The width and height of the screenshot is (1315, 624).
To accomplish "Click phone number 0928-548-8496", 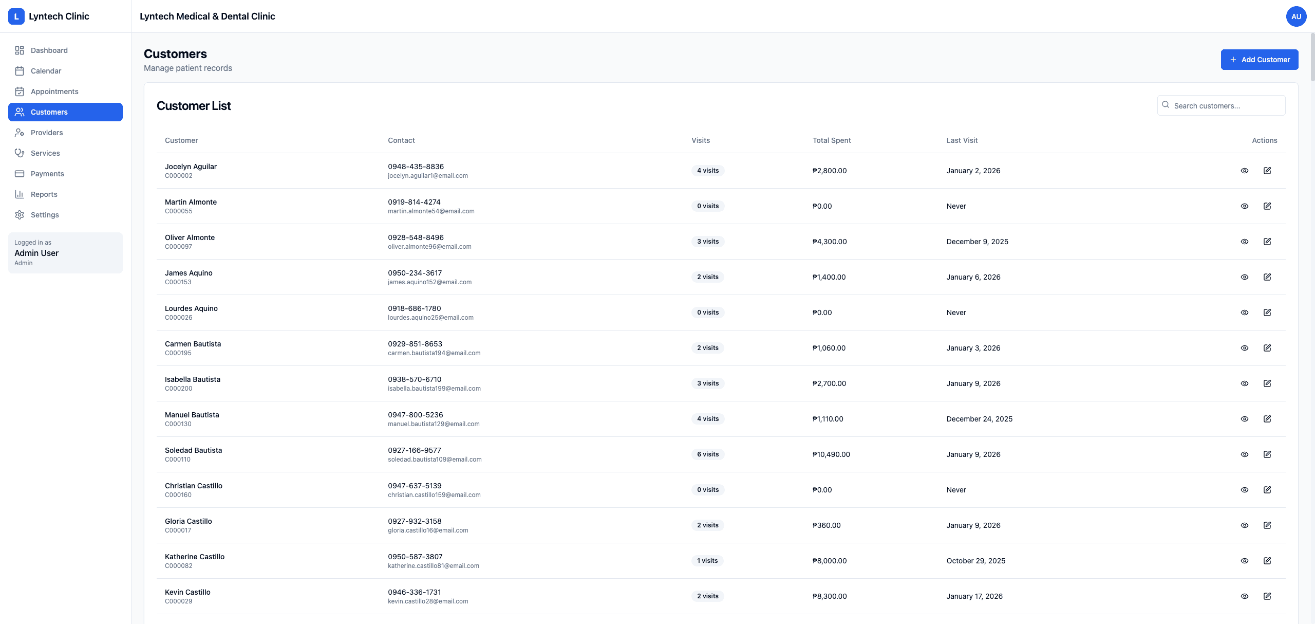I will point(416,237).
